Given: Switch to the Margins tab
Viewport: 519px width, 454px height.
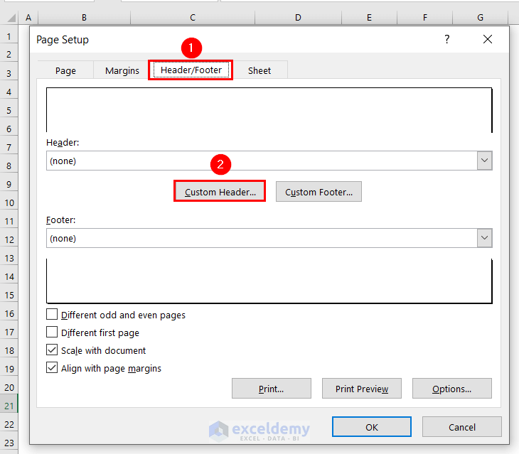Looking at the screenshot, I should tap(122, 70).
